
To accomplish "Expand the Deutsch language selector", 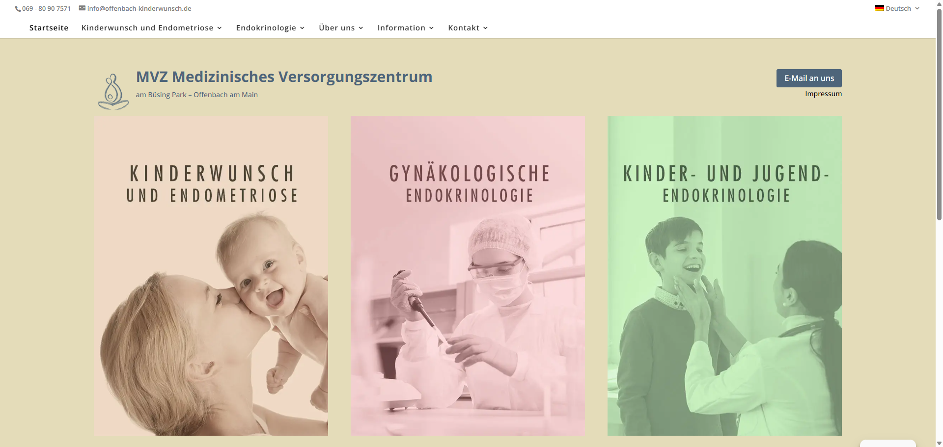I will [x=897, y=8].
